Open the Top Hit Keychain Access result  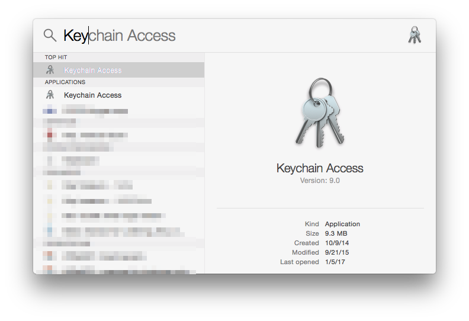[119, 70]
